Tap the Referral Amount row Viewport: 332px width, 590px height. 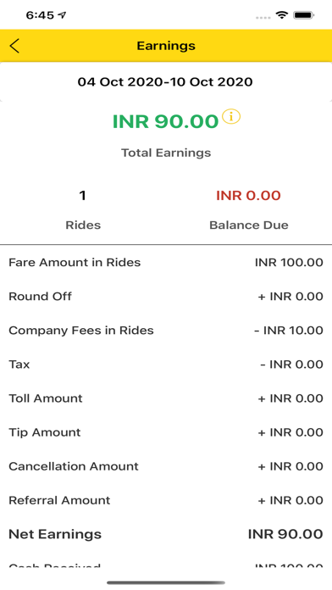tap(166, 500)
